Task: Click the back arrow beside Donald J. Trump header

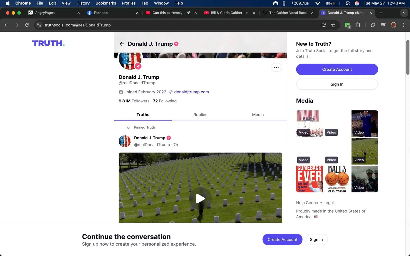Action: tap(122, 44)
